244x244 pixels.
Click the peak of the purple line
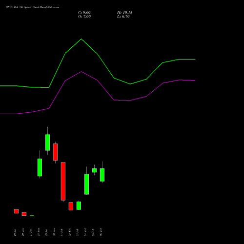click(81, 72)
